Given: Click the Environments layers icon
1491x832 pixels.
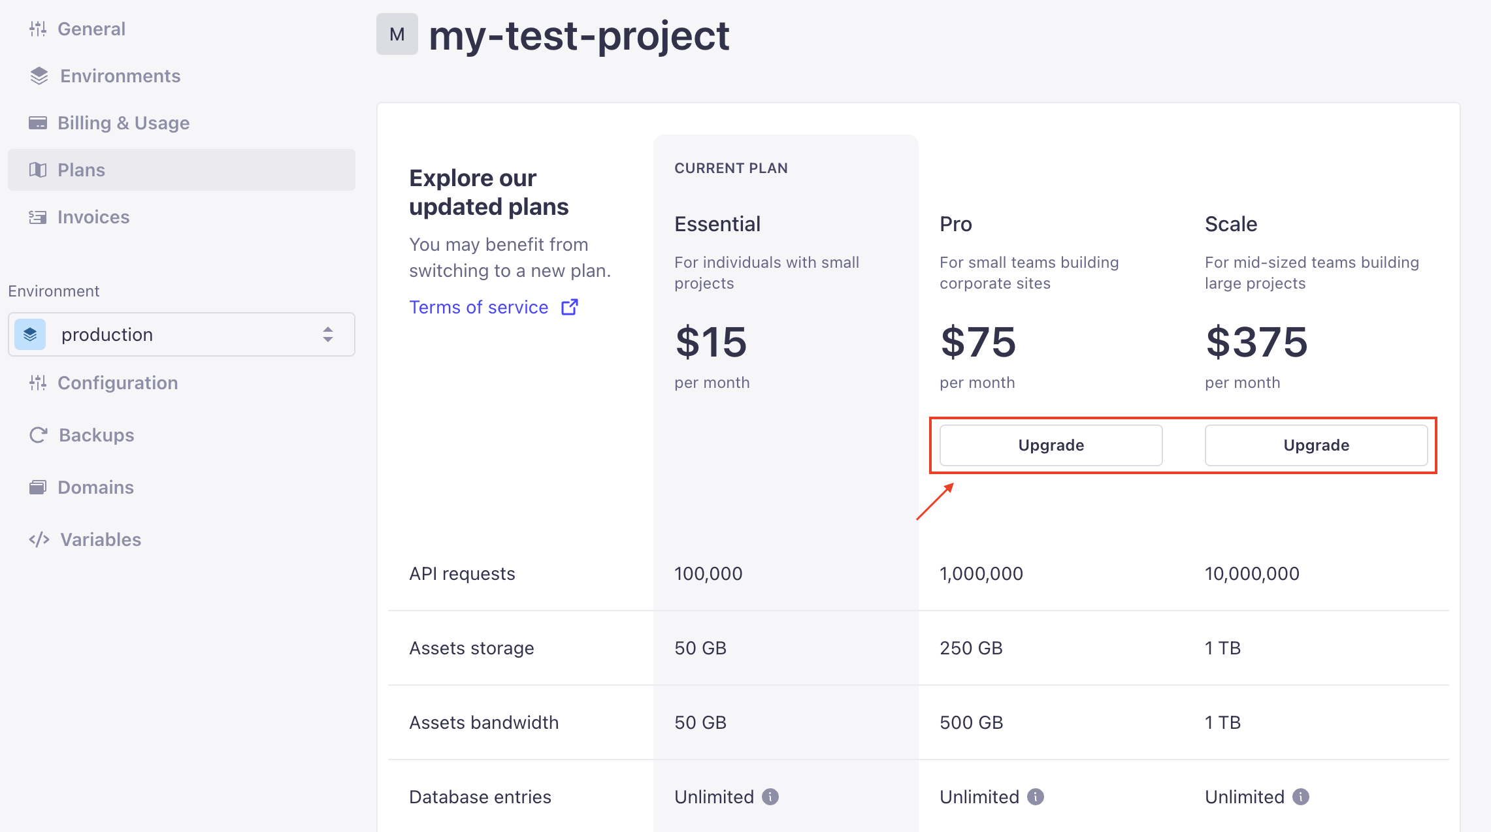Looking at the screenshot, I should pyautogui.click(x=39, y=76).
